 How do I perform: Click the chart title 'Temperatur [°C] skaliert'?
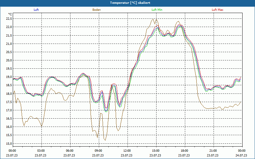[x=130, y=3]
